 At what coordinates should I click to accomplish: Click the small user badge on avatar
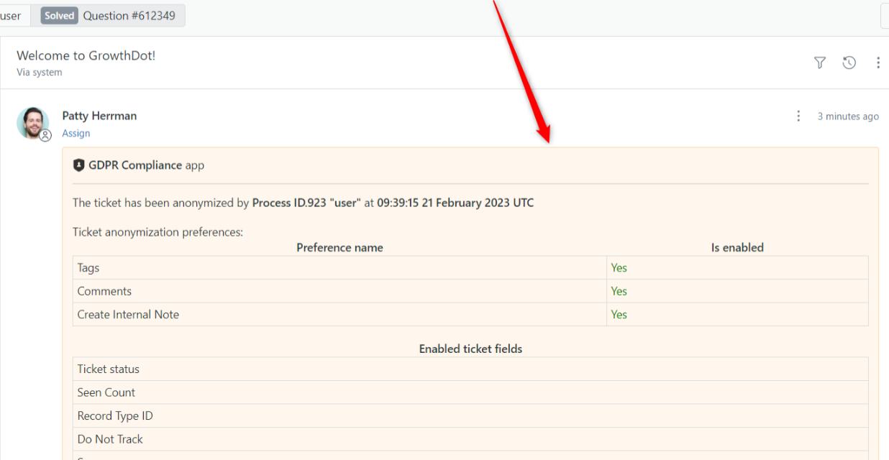click(45, 135)
